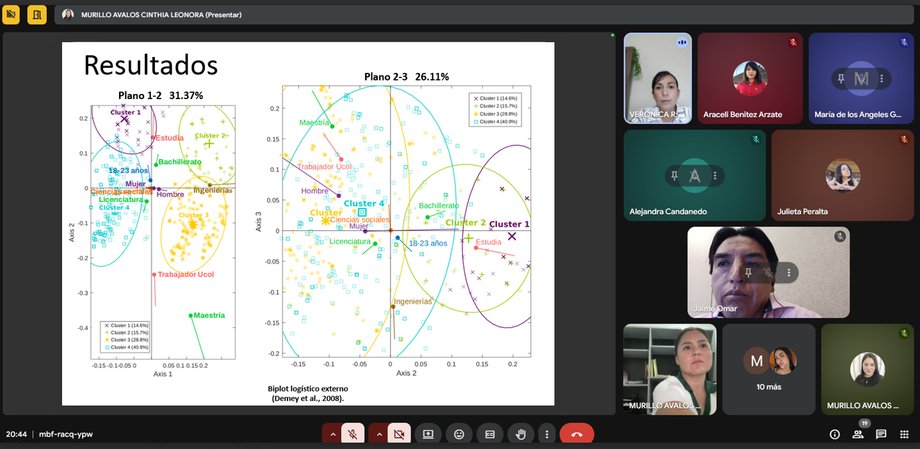Open more options in bottom bar
920x449 pixels.
click(547, 434)
